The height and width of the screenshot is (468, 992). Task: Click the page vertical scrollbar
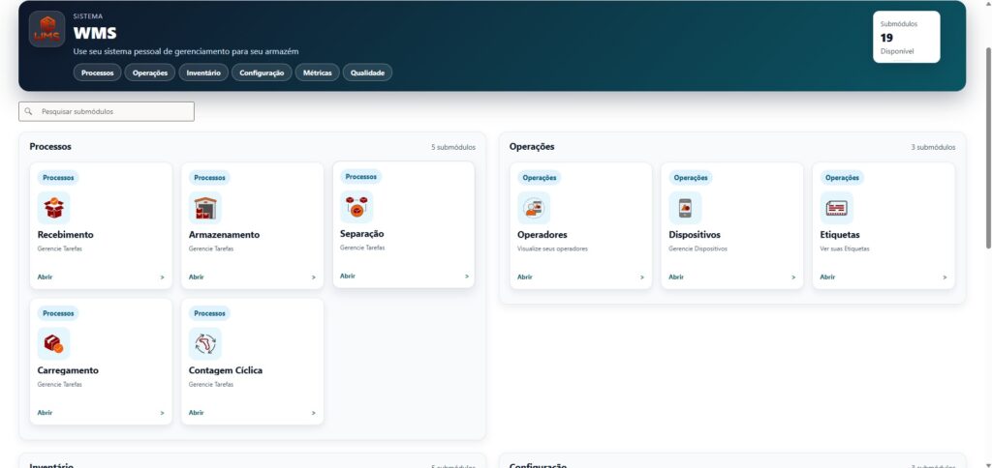pyautogui.click(x=987, y=148)
